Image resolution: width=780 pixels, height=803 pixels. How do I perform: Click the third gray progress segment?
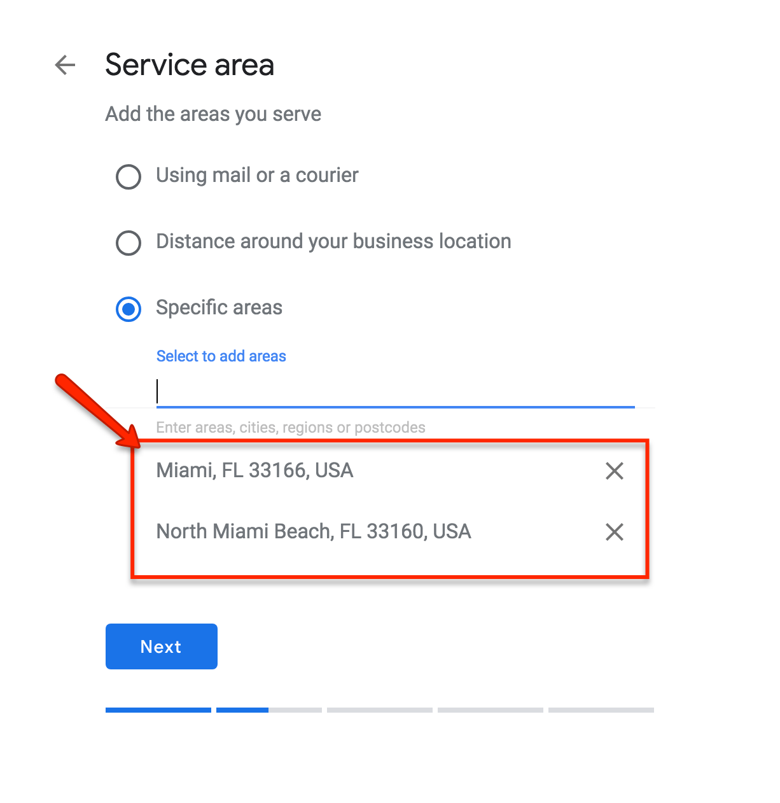coord(380,710)
